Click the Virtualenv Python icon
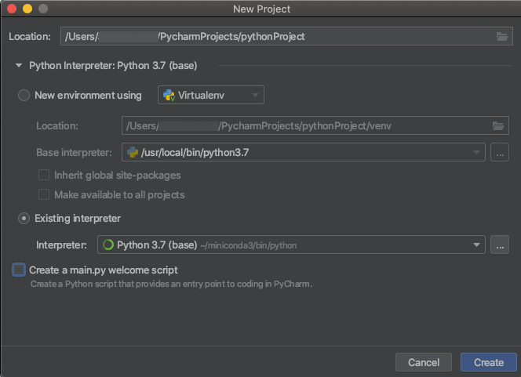This screenshot has height=377, width=521. (169, 96)
